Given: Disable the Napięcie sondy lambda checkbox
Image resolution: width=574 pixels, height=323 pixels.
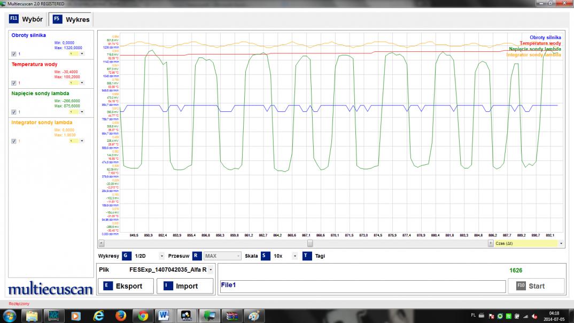Looking at the screenshot, I should [14, 112].
